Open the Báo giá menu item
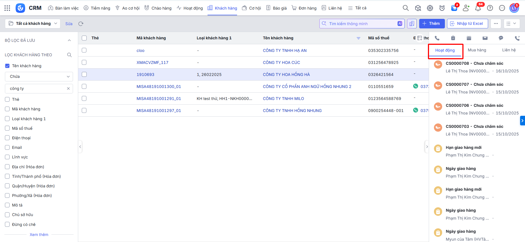This screenshot has width=525, height=242. click(276, 8)
